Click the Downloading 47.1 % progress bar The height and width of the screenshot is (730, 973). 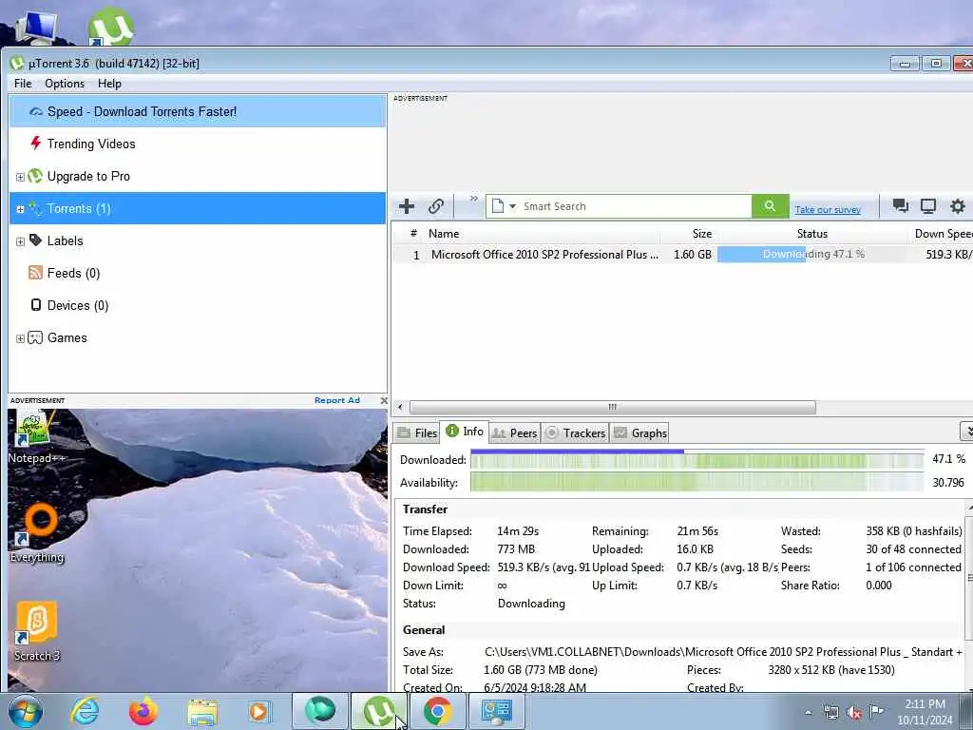[811, 255]
